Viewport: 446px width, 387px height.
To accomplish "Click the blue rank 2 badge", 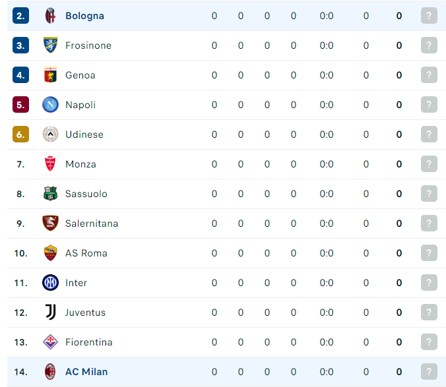I will [20, 16].
